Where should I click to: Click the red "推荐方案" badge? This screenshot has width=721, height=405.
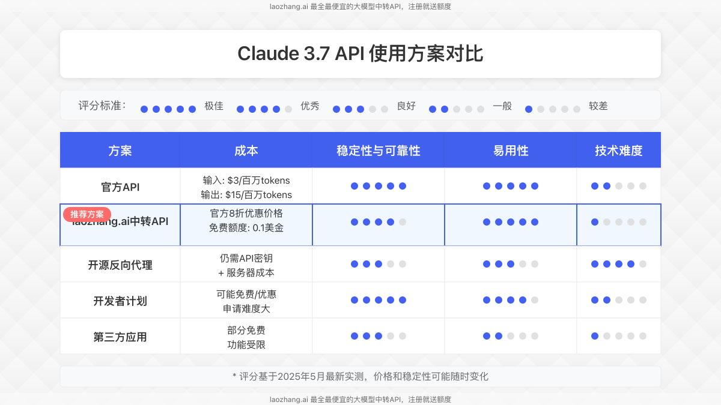(x=87, y=214)
